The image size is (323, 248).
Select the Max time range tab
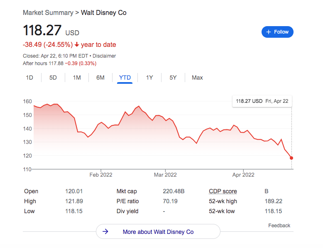click(x=197, y=78)
